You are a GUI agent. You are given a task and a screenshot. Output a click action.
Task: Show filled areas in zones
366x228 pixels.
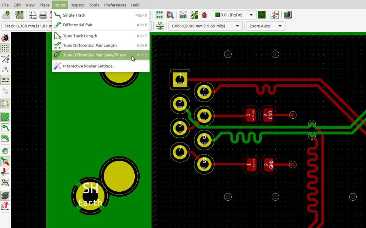5,117
